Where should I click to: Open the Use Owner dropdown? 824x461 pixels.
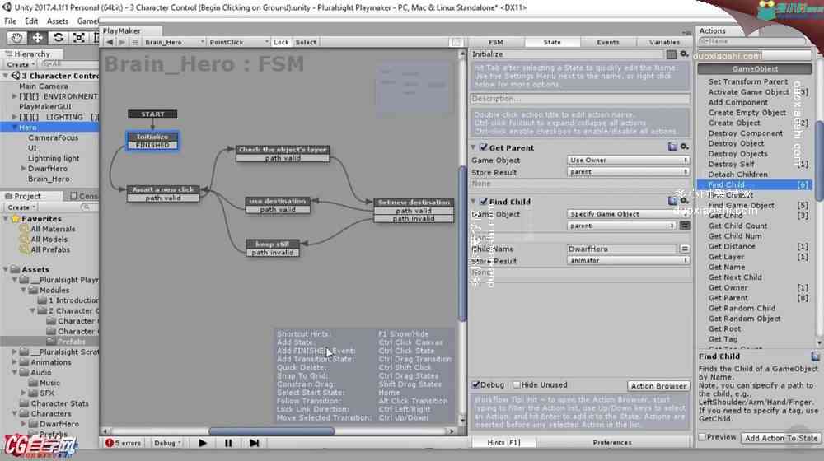pos(628,161)
